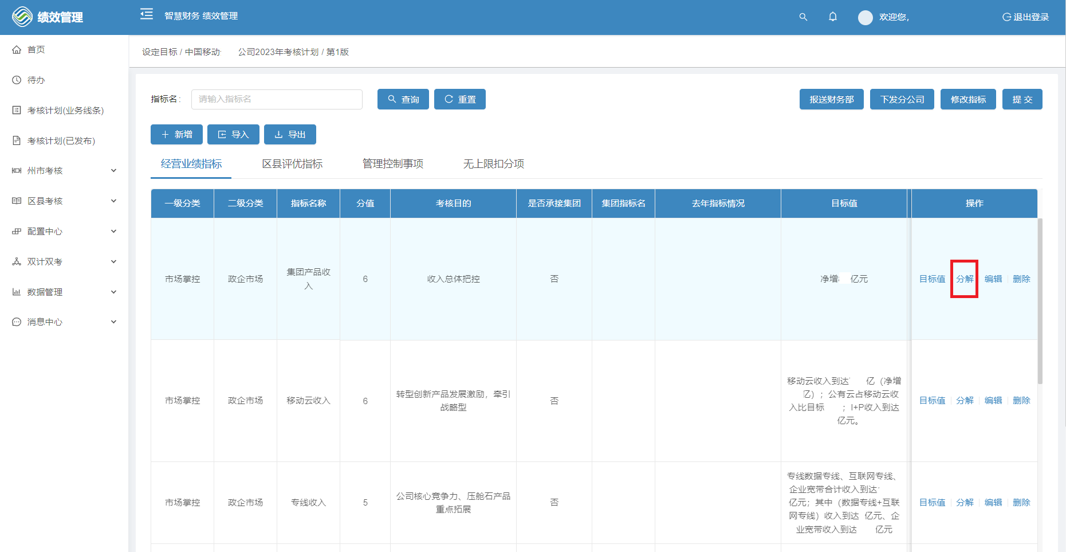Click 分解 for 移动云收入 row
Screen dimensions: 1066x552
(x=965, y=401)
